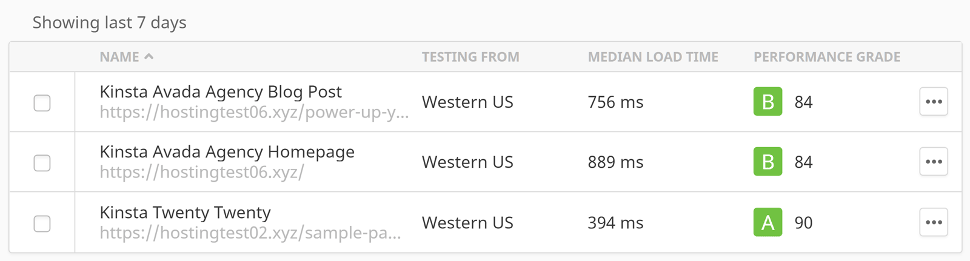Tick the Kinsta Avada Agency Homepage checkbox

[x=42, y=163]
